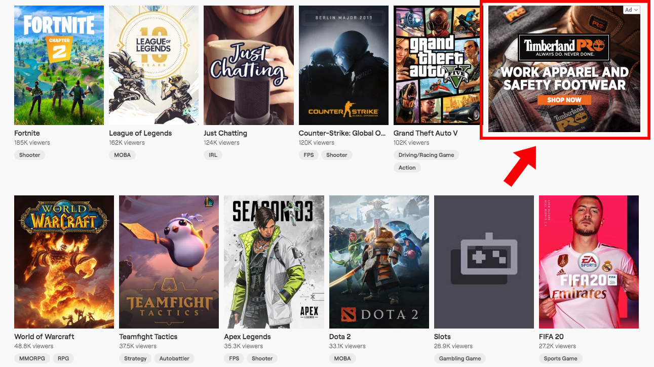Open the Fortnite cover art thumbnail

[x=59, y=65]
